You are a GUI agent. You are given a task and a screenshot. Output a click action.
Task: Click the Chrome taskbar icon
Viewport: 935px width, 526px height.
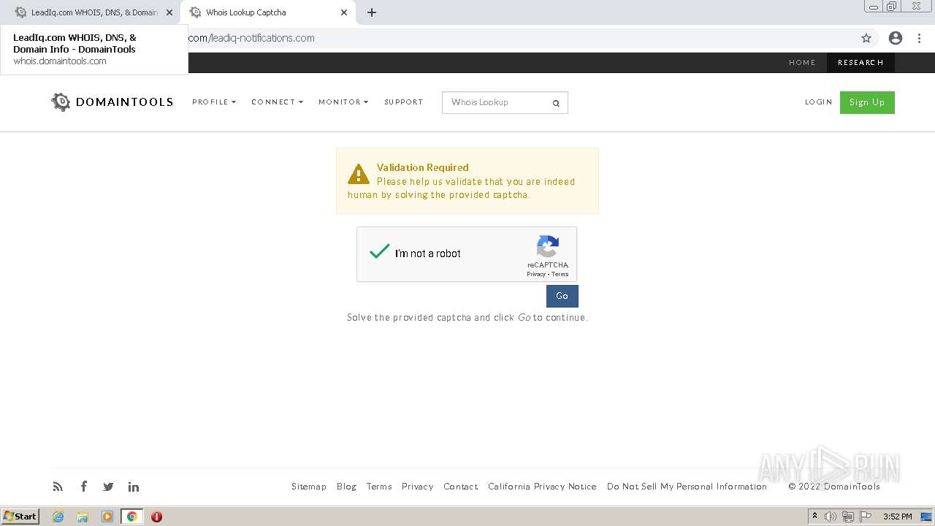click(132, 517)
